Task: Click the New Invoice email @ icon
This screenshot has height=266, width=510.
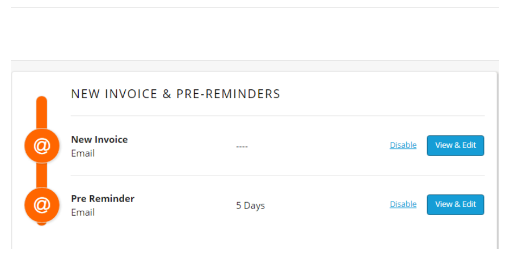Action: coord(42,146)
